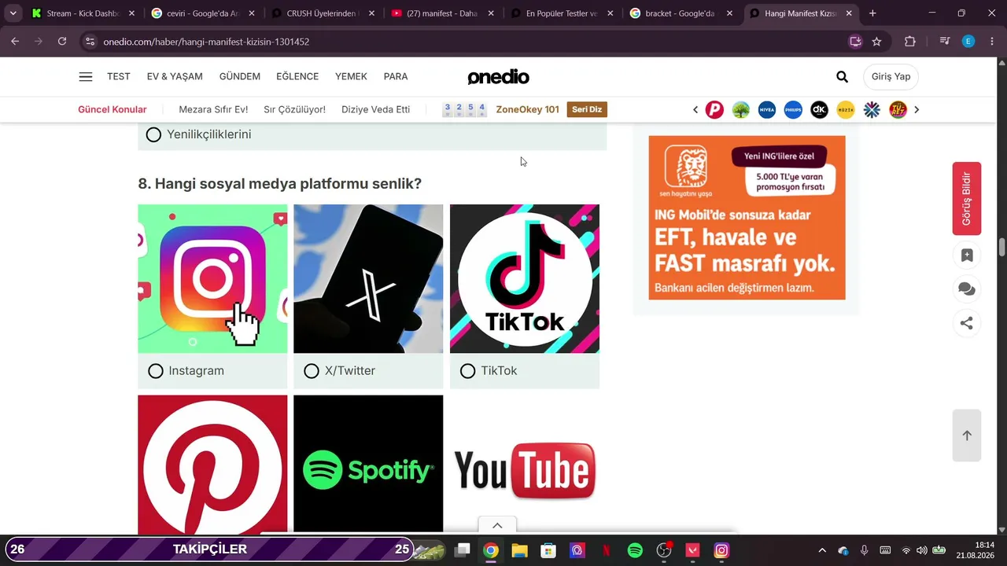
Task: Switch to the Stream - Kick Dashboard tab
Action: pos(82,13)
